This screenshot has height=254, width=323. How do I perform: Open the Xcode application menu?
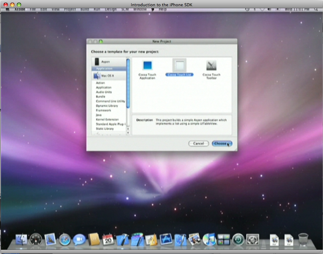(20, 10)
